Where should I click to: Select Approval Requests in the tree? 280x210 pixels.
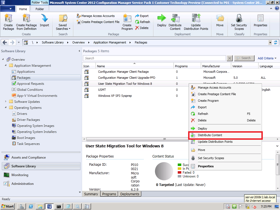click(31, 84)
